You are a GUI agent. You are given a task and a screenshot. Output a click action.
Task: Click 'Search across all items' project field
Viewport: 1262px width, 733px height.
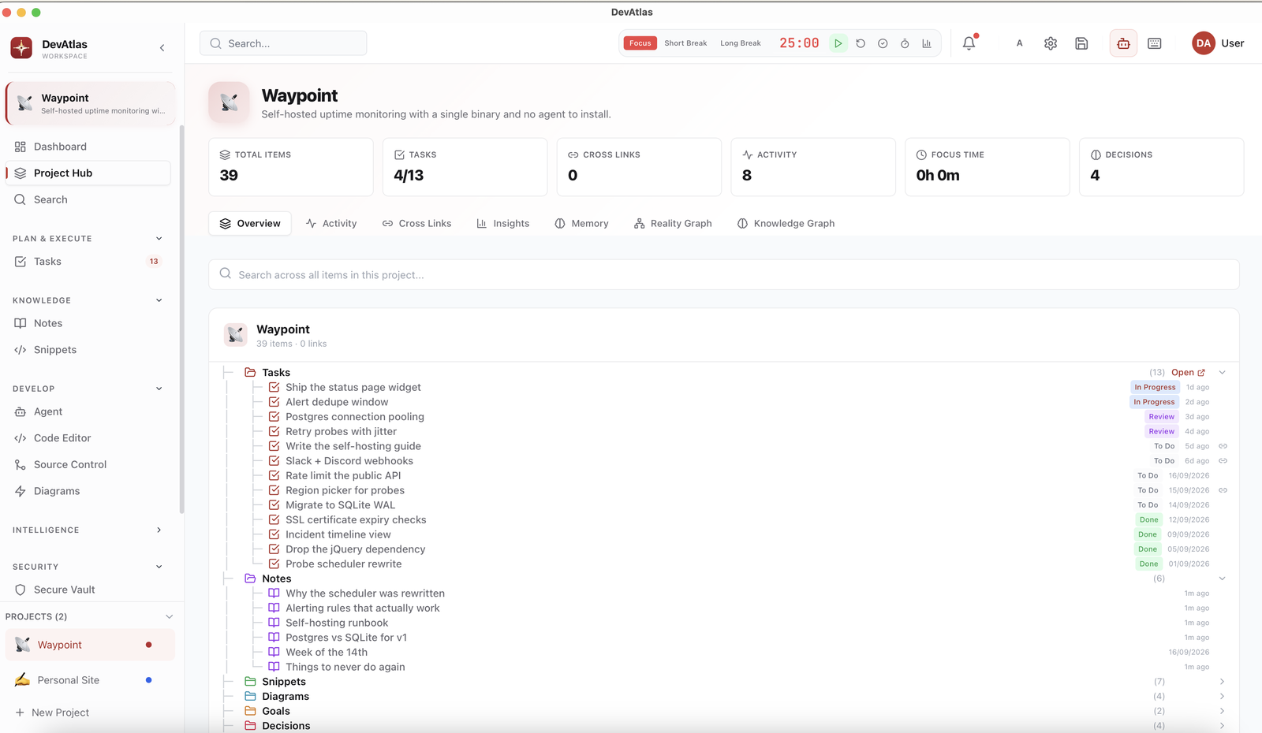(723, 275)
